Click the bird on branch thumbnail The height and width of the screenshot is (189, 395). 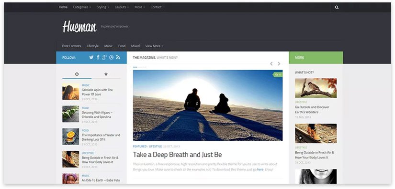pos(316,88)
